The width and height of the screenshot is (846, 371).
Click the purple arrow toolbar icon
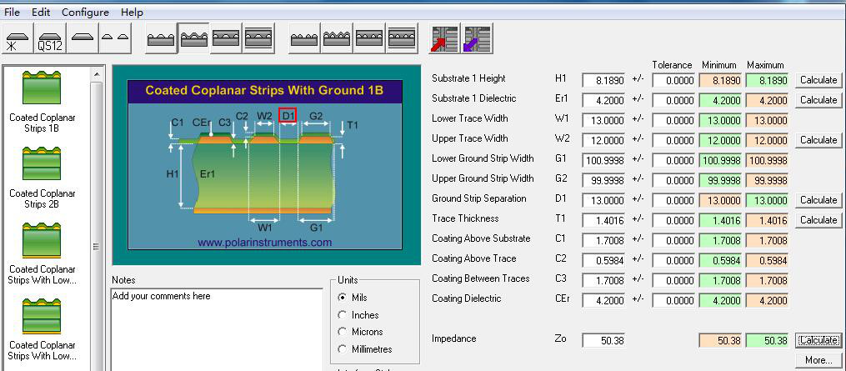click(477, 39)
